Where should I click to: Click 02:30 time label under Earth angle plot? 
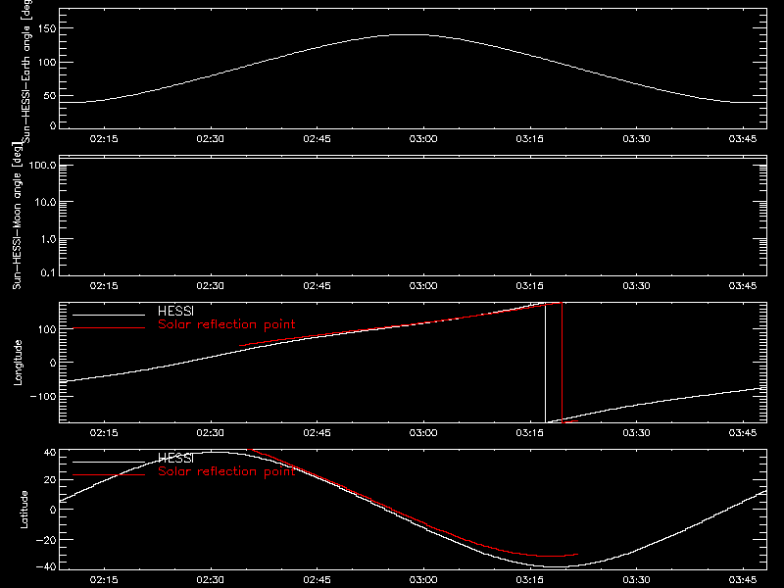point(210,139)
